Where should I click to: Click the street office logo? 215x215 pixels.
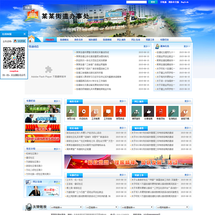pyautogui.click(x=33, y=15)
